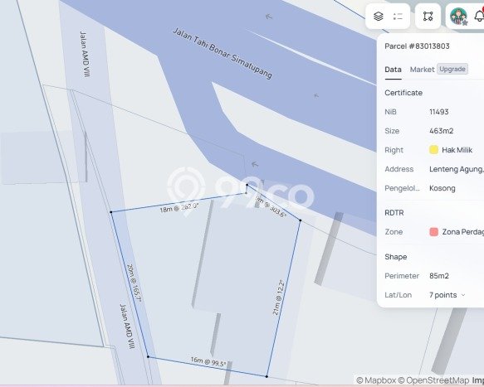Open the OpenStreetMap attribution link
The width and height of the screenshot is (484, 387).
433,380
